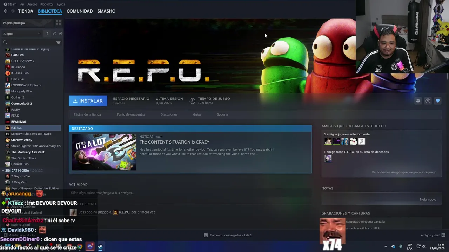
Task: Open the Ayuda menu
Action: click(x=61, y=4)
